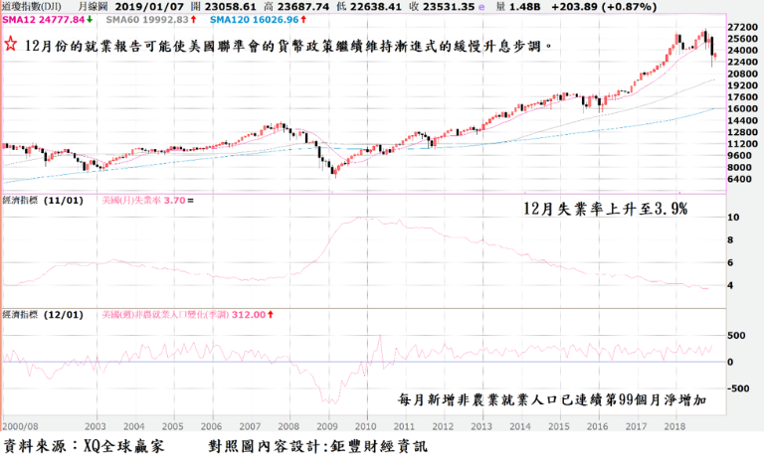Click the red arrow after 312.00 value
Image resolution: width=764 pixels, height=465 pixels.
pyautogui.click(x=272, y=314)
